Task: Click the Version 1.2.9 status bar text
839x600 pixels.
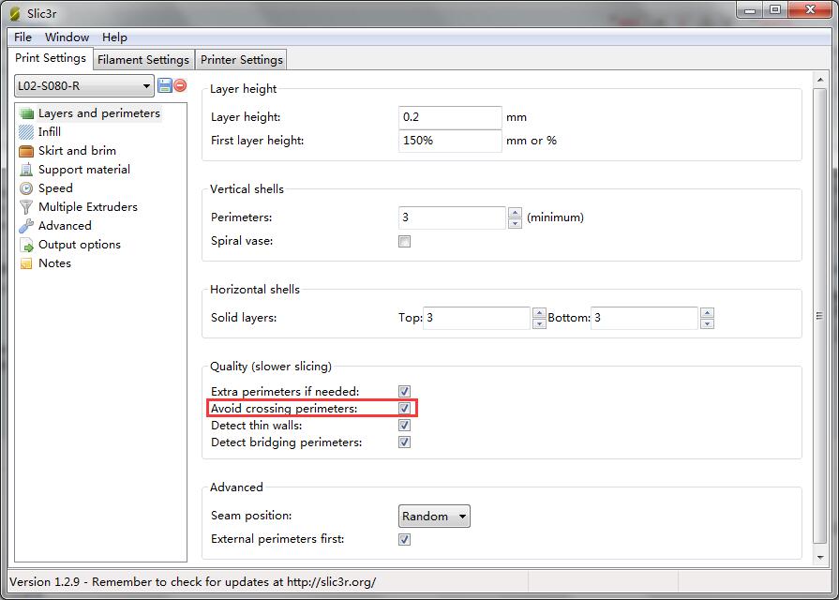Action: pos(192,582)
